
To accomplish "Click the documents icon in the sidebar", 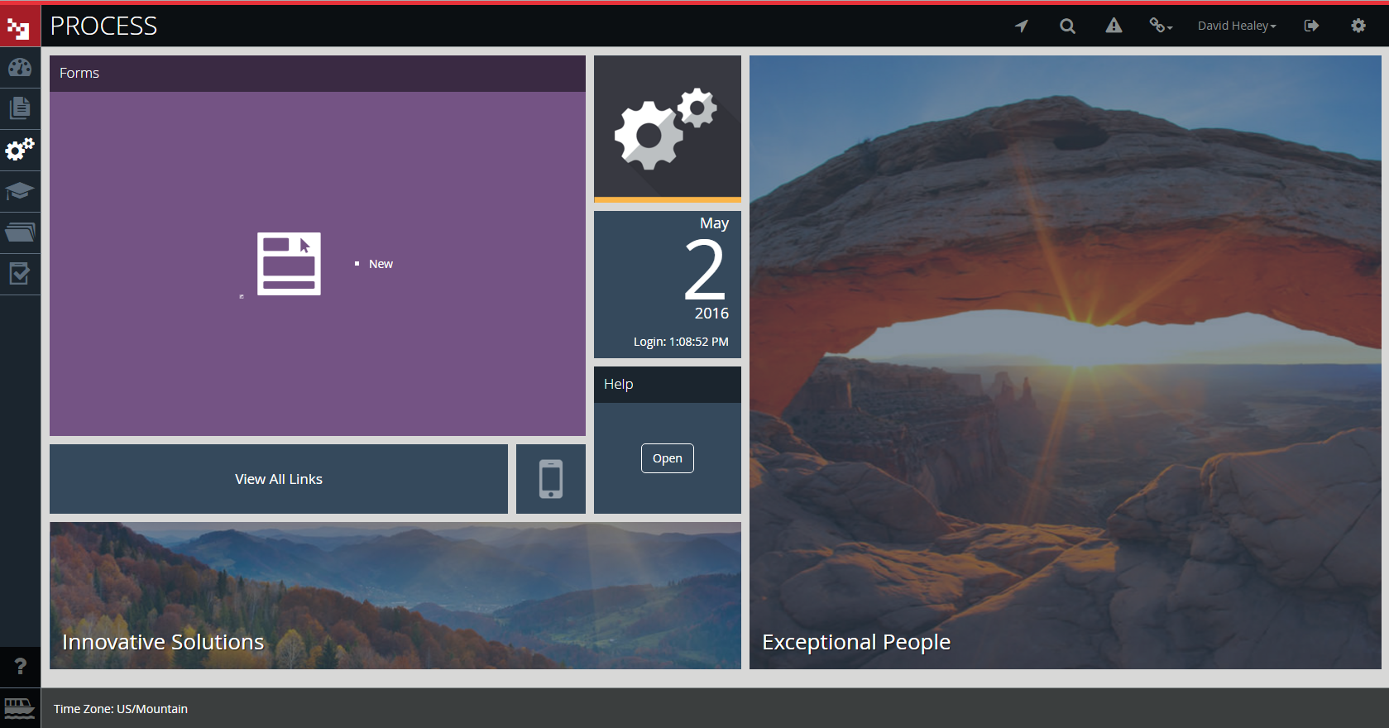I will point(20,108).
